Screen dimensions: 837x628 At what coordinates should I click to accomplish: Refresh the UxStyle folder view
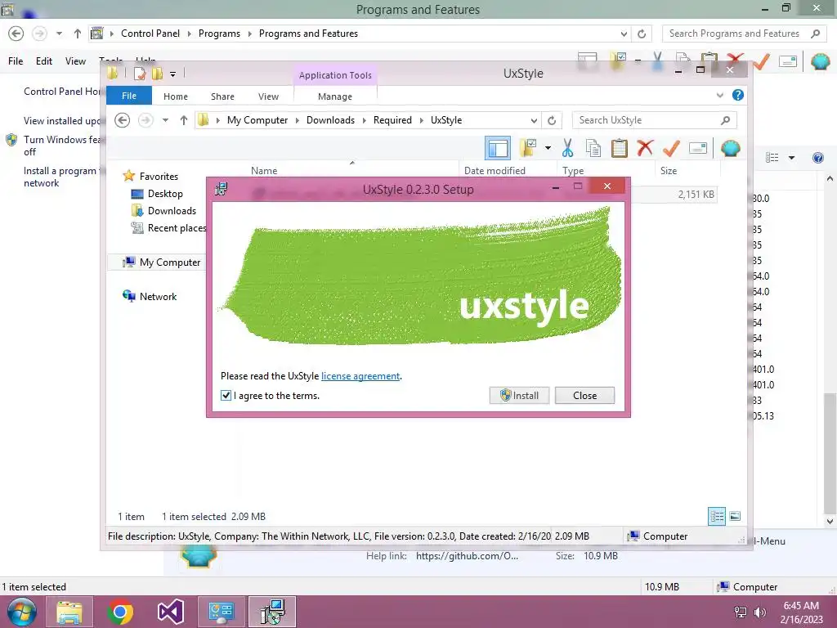click(552, 120)
